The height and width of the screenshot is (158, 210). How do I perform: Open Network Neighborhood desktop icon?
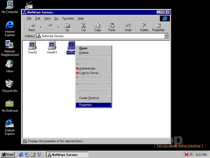[10, 48]
